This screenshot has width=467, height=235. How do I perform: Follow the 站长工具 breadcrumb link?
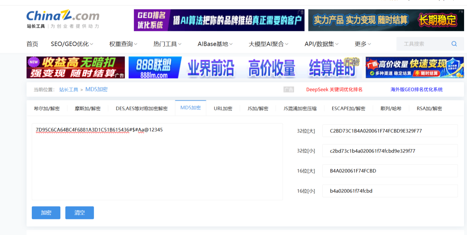(69, 90)
